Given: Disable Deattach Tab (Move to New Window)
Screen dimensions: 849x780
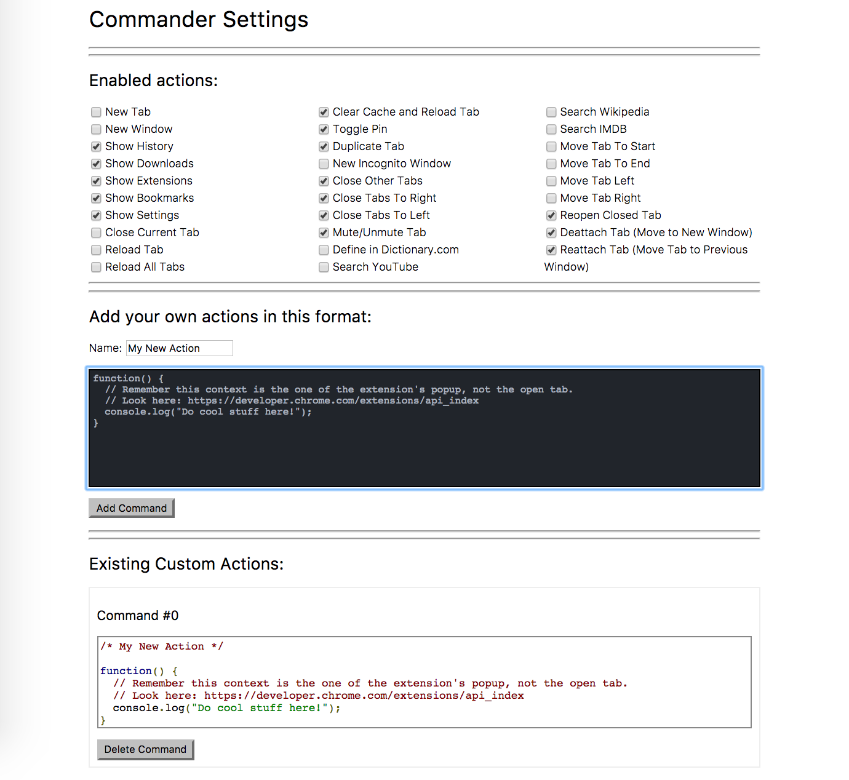Looking at the screenshot, I should click(551, 233).
